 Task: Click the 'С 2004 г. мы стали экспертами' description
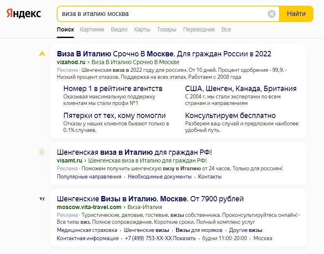pyautogui.click(x=233, y=100)
